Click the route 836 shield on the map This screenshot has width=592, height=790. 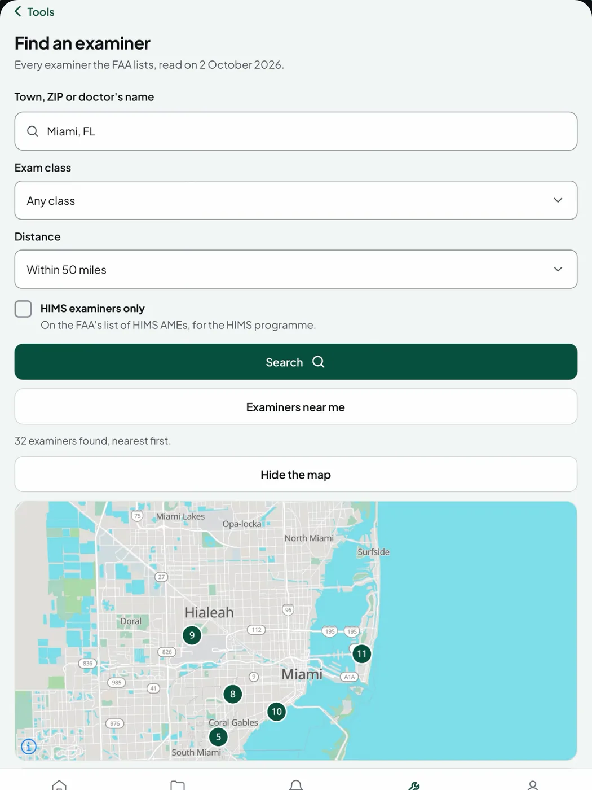pyautogui.click(x=87, y=664)
